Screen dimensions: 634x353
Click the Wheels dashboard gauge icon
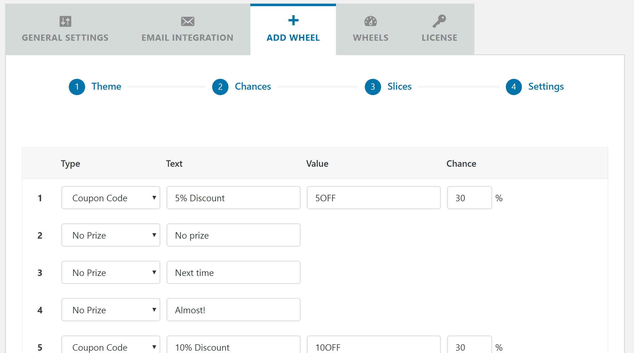pyautogui.click(x=370, y=21)
